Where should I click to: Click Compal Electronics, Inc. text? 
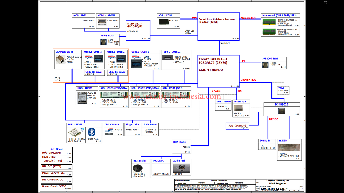tap(278, 181)
